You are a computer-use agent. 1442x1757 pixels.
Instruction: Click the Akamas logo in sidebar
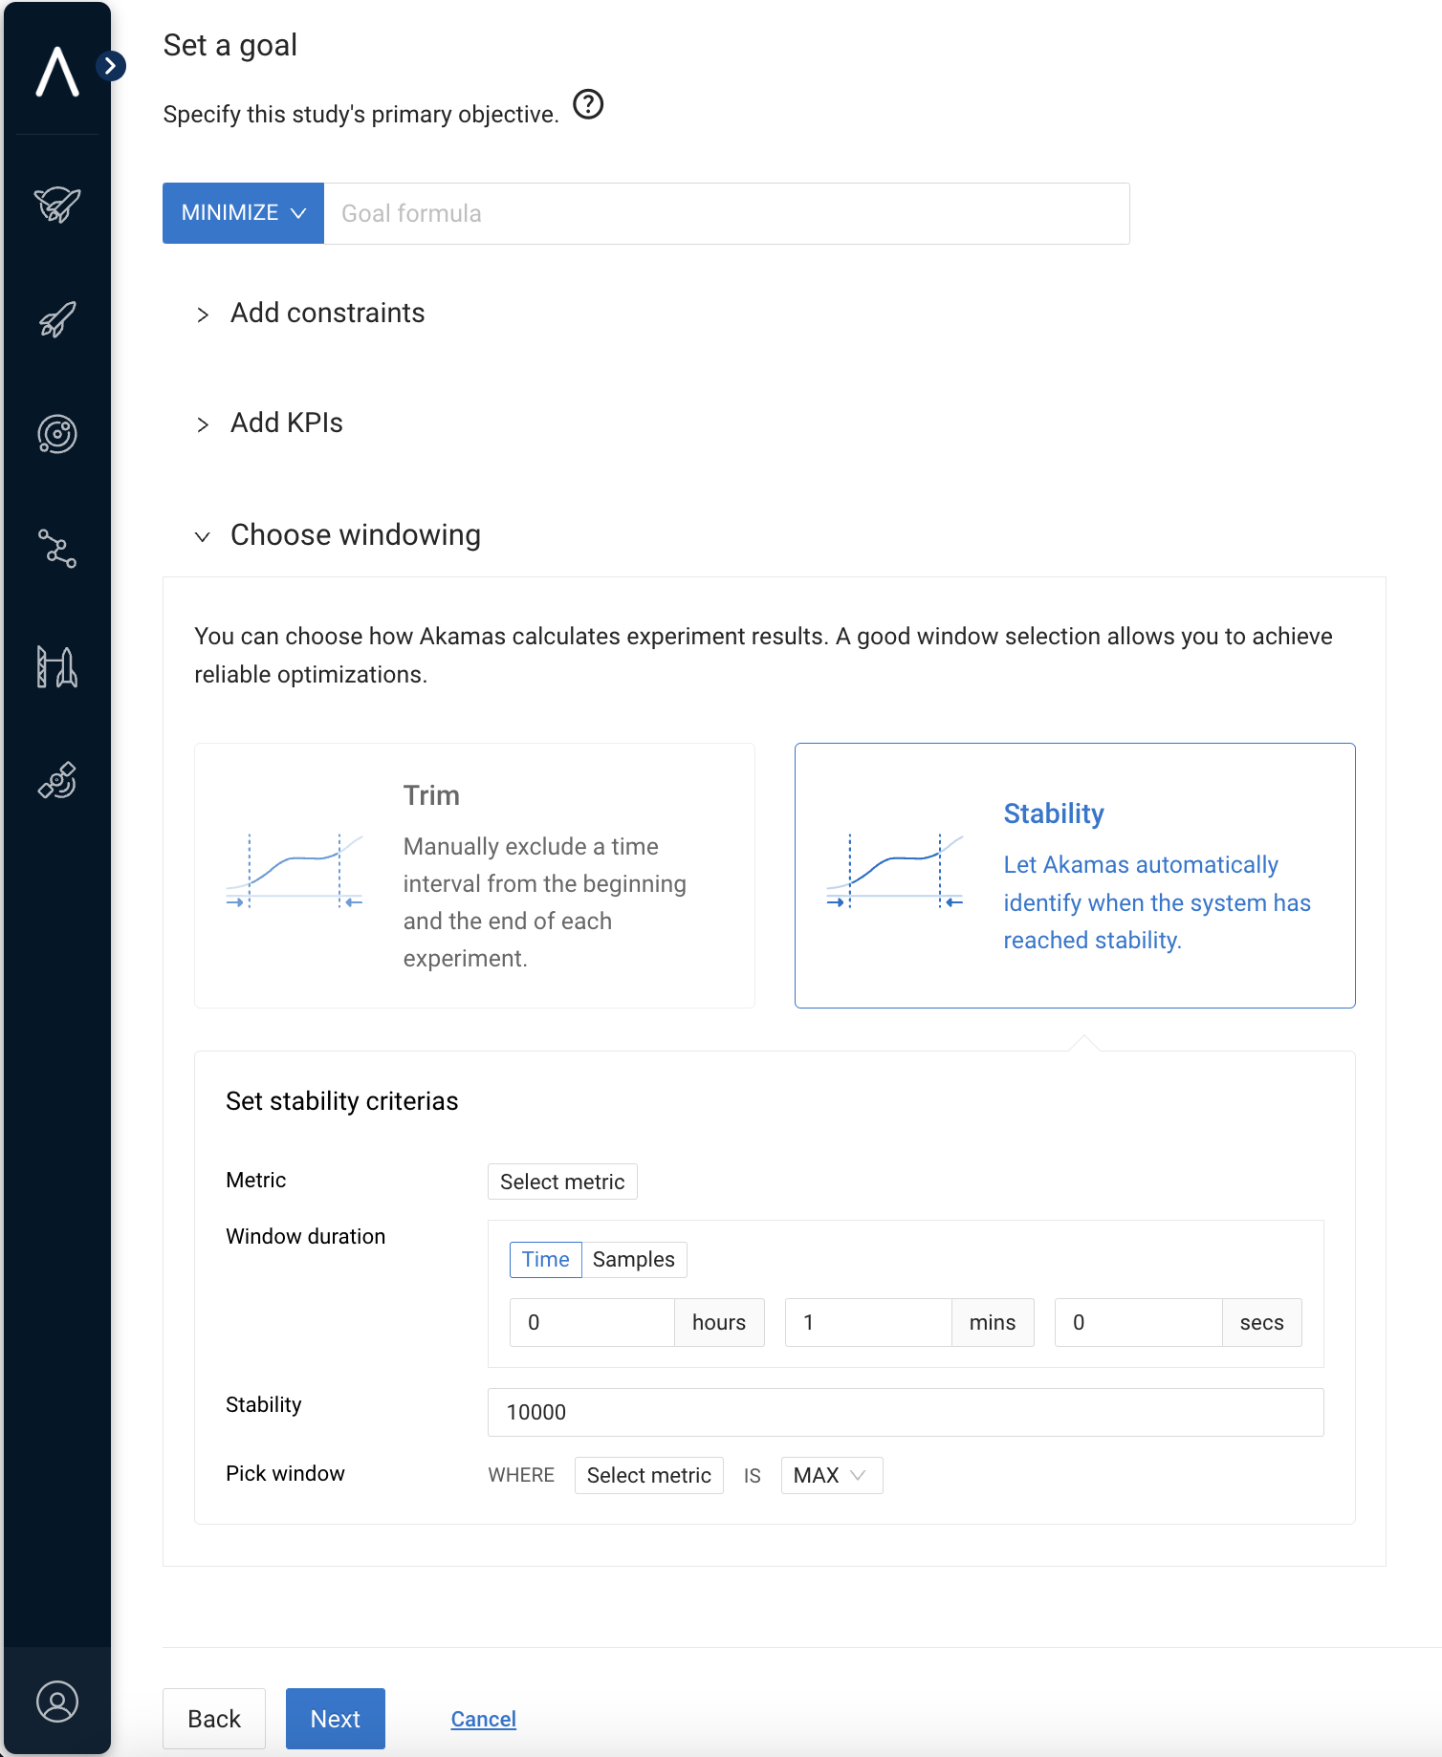(x=57, y=72)
